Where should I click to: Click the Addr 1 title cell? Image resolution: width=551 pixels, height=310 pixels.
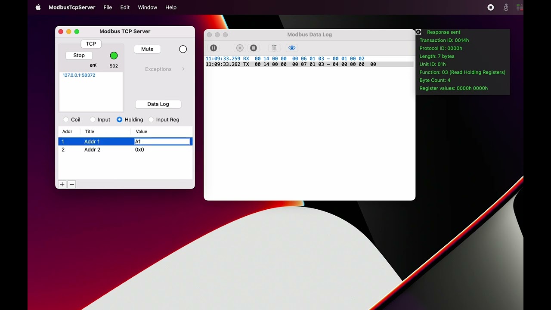pyautogui.click(x=92, y=142)
